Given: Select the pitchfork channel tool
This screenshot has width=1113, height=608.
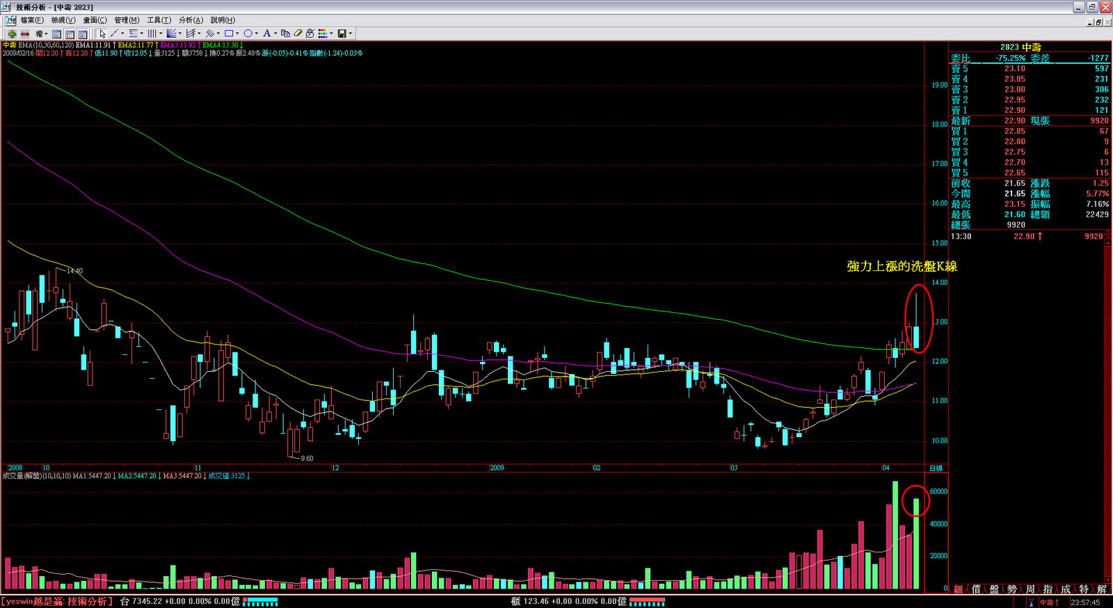Looking at the screenshot, I should pos(191,33).
